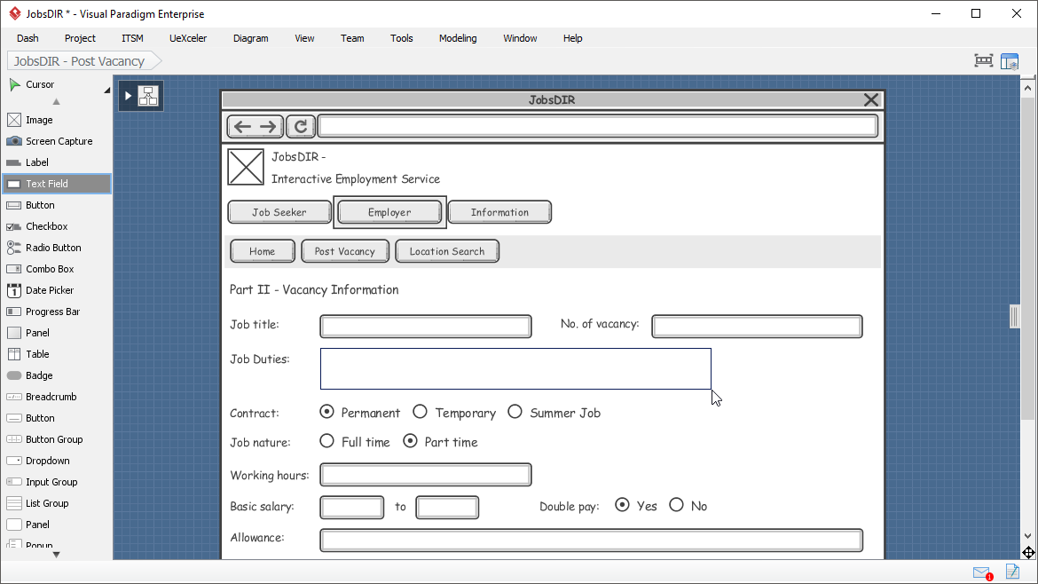Open the unread message envelope in the status bar
This screenshot has width=1038, height=584.
(x=981, y=572)
